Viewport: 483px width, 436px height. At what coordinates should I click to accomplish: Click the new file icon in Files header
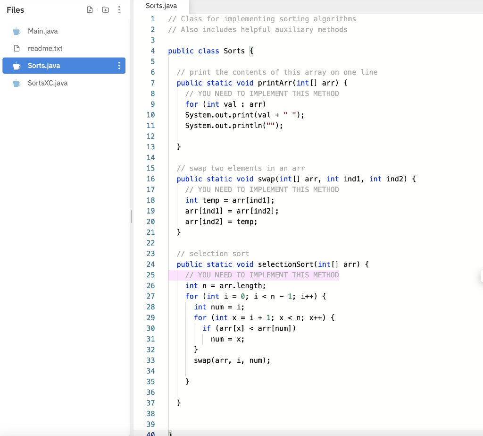[x=90, y=10]
